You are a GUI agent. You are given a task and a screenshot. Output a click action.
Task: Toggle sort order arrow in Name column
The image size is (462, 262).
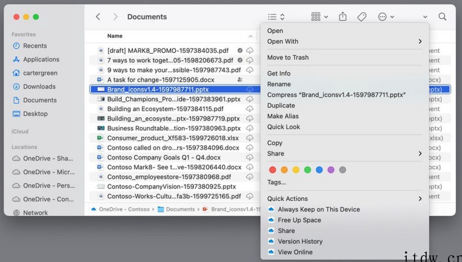251,36
